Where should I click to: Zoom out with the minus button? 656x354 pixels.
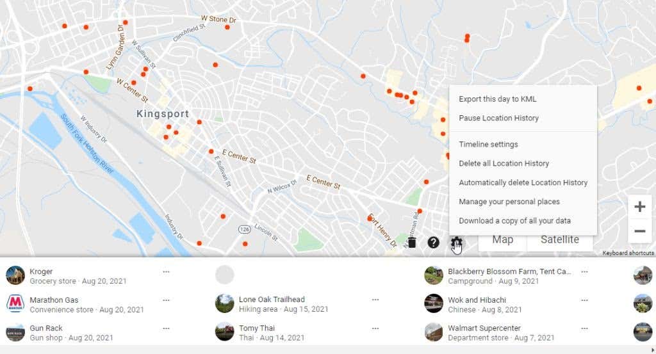click(x=639, y=231)
